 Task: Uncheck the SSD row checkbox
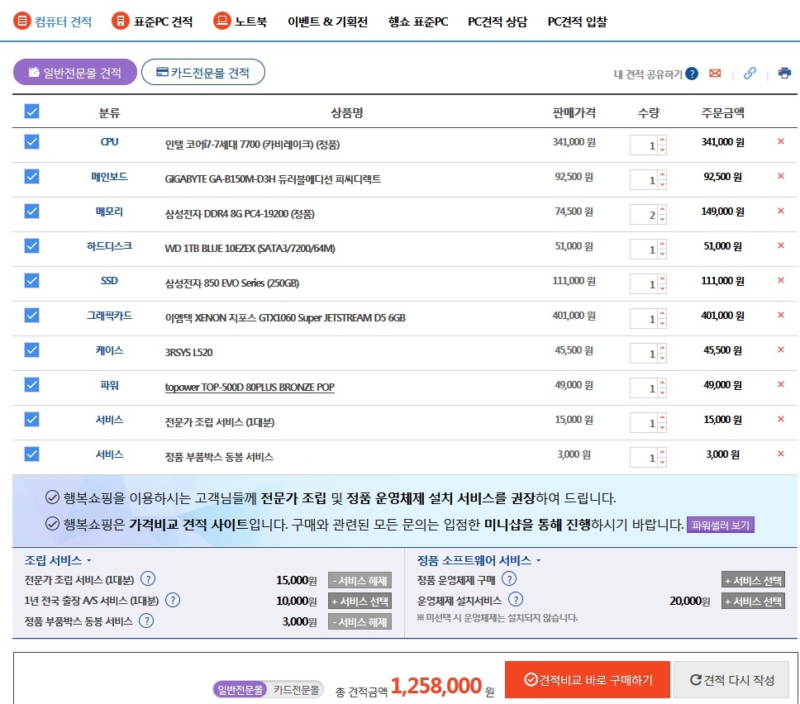pyautogui.click(x=32, y=280)
